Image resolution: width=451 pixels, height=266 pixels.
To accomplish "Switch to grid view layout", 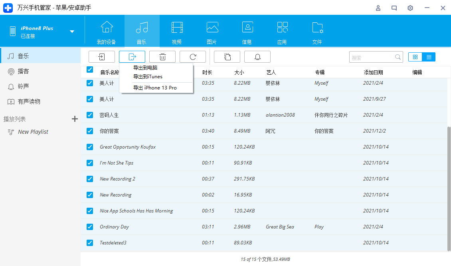I will [415, 57].
